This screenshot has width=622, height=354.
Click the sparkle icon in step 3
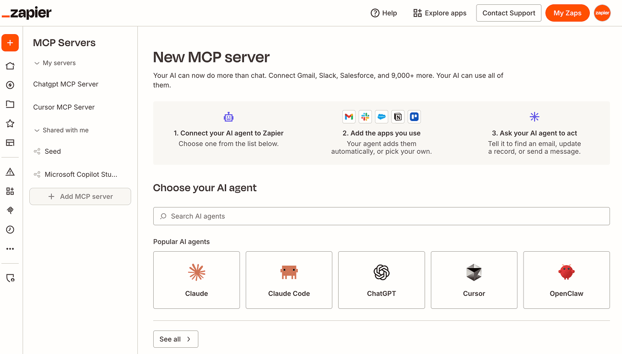pyautogui.click(x=535, y=117)
